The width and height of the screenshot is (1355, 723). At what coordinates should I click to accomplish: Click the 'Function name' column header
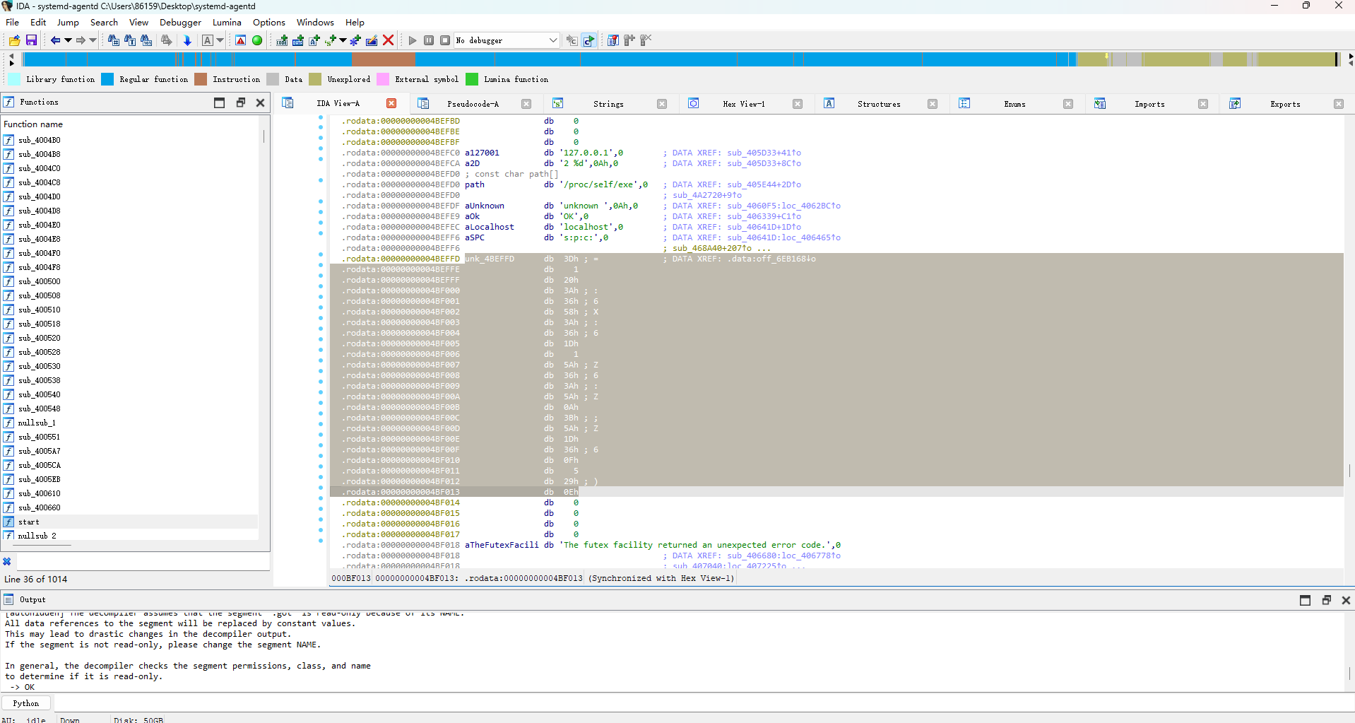(x=33, y=124)
